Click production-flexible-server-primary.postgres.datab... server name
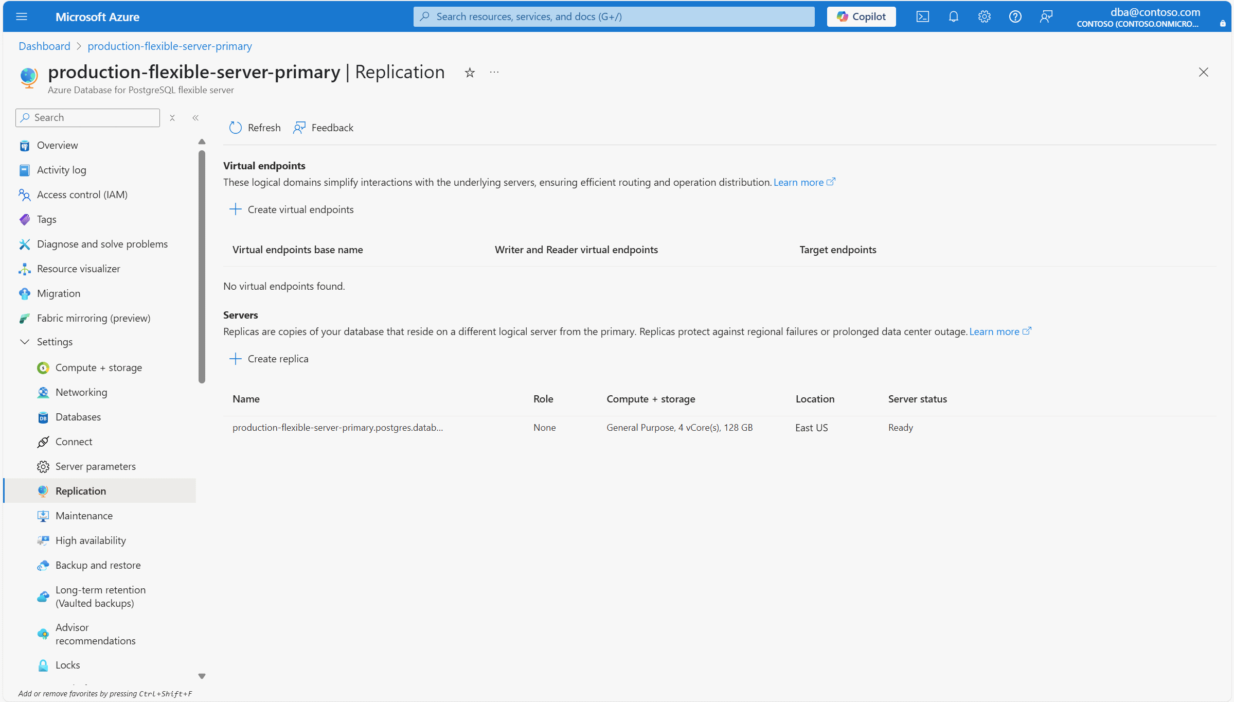 coord(337,428)
